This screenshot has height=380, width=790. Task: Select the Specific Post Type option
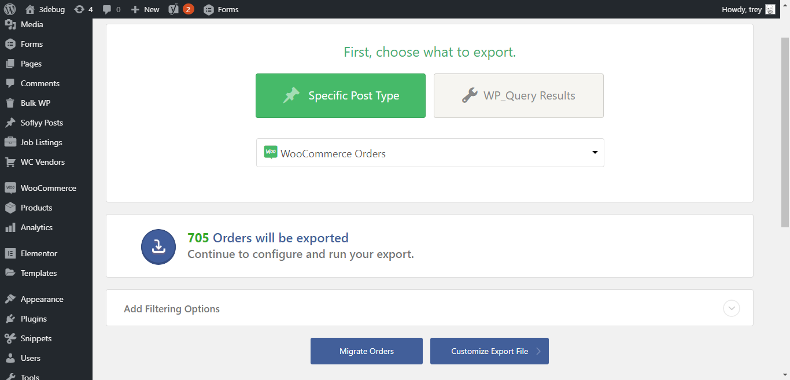(341, 95)
